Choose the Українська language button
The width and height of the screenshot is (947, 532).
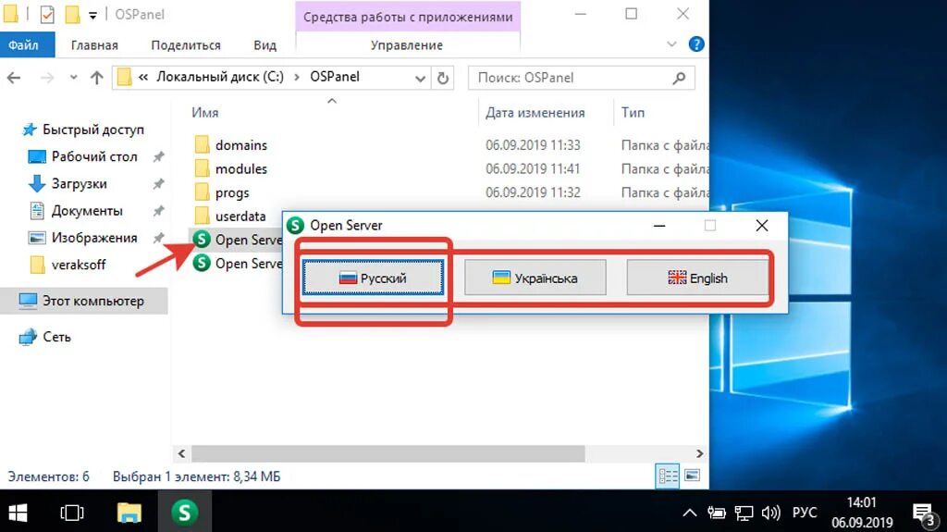(535, 278)
